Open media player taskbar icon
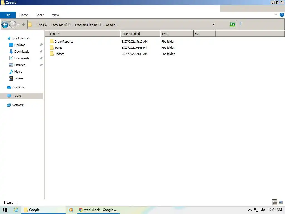Viewport: 285px width, 214px height. (x=71, y=210)
